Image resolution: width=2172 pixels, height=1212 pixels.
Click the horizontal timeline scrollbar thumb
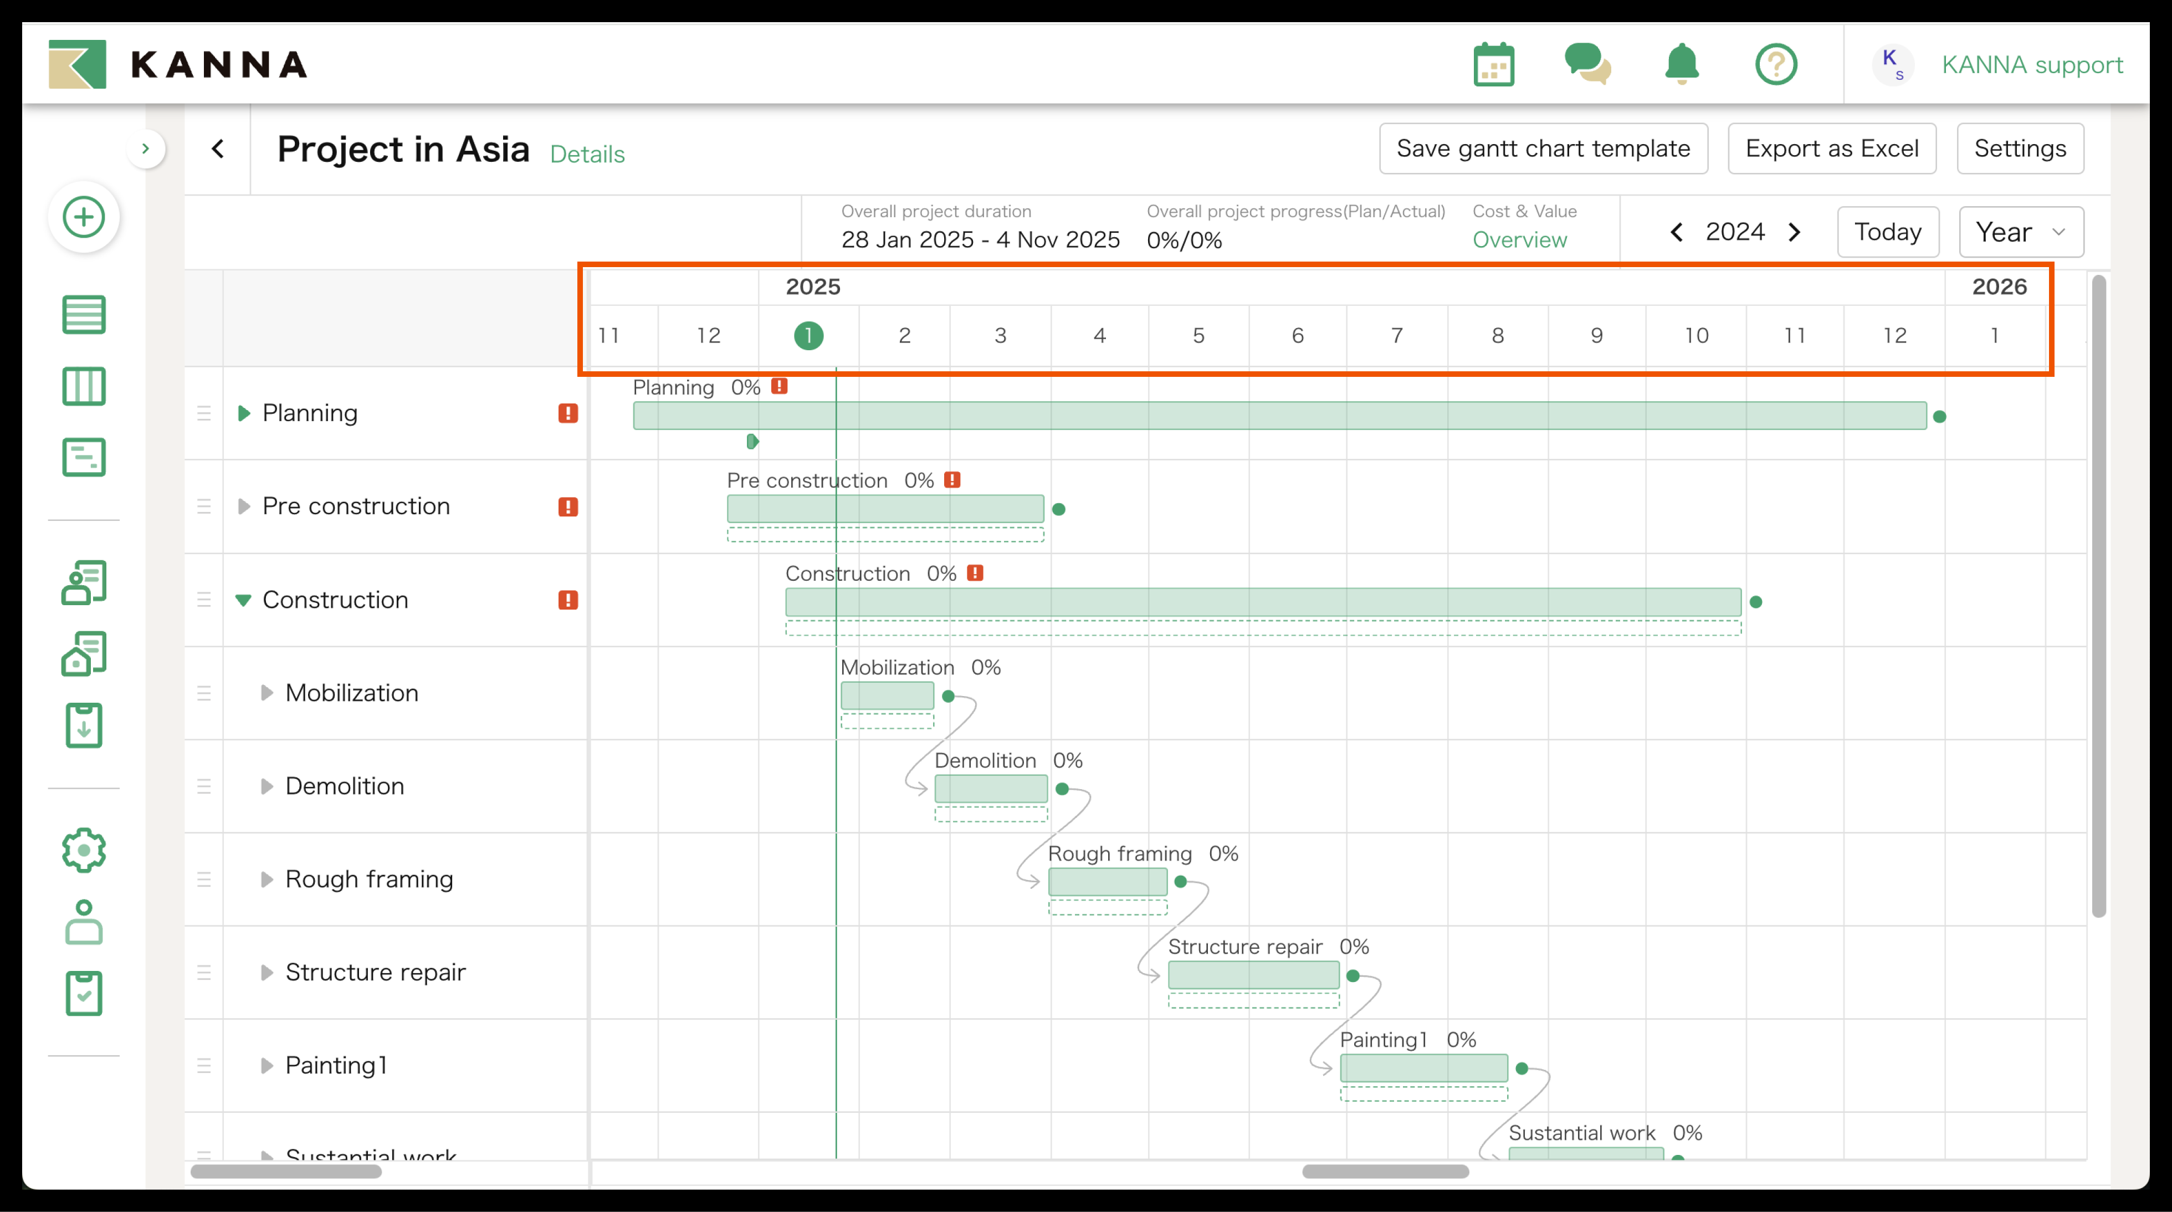(x=1385, y=1172)
